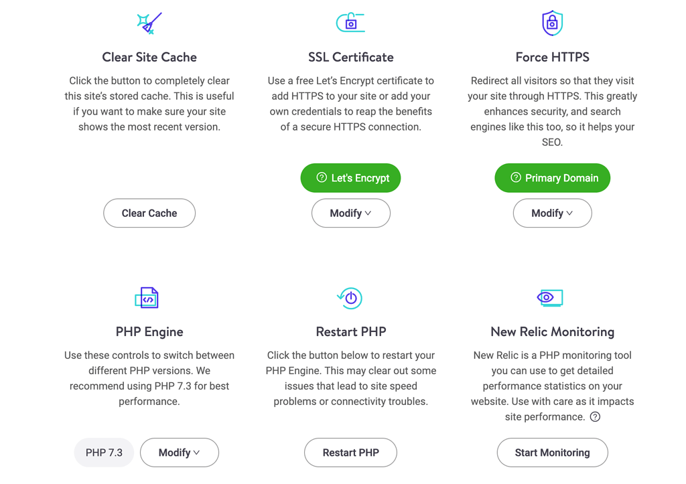Open the Modify dropdown under Force HTTPS
The width and height of the screenshot is (686, 484).
(552, 213)
